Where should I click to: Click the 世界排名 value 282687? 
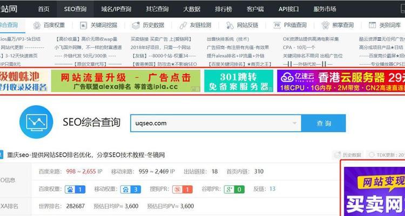tap(75, 206)
